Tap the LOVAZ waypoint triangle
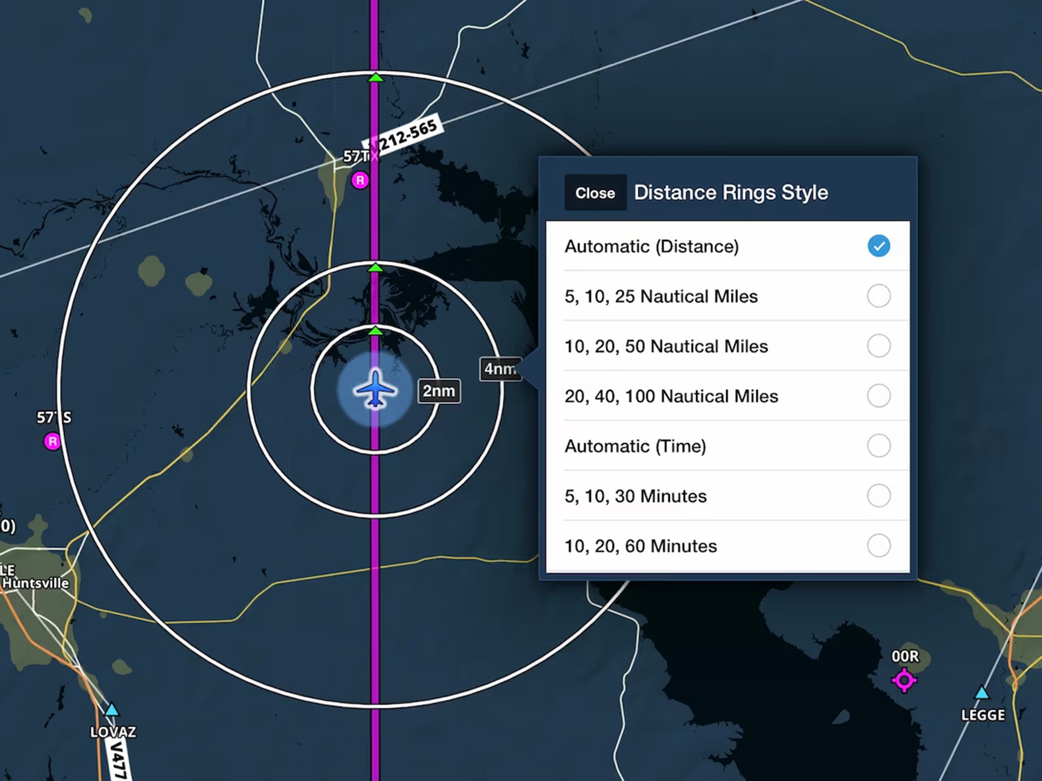 [112, 710]
